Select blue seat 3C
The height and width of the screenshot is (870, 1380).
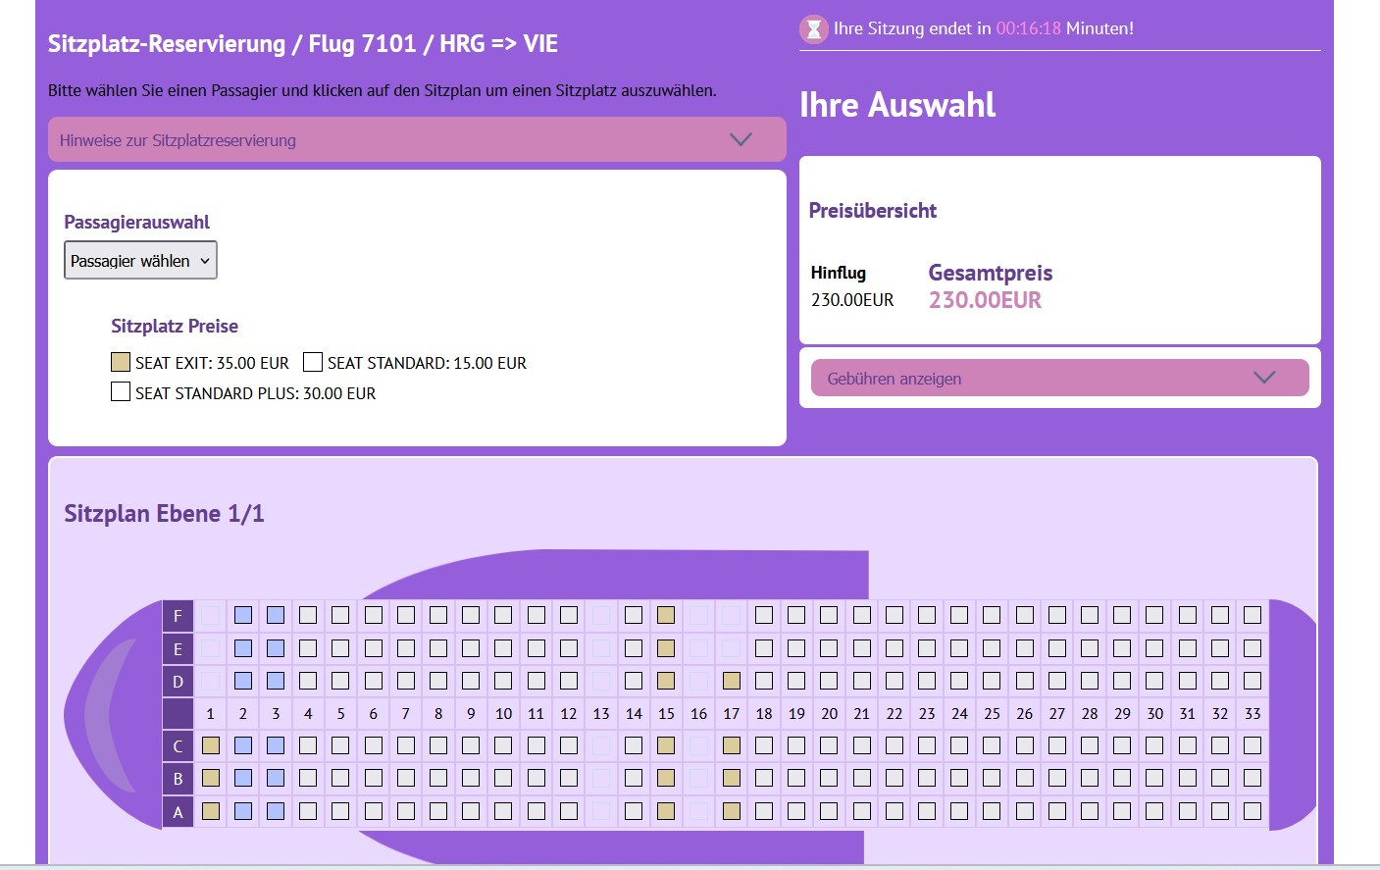(x=276, y=745)
